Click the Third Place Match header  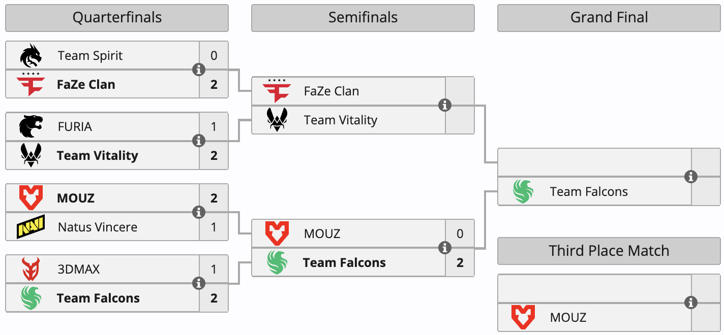pyautogui.click(x=609, y=251)
